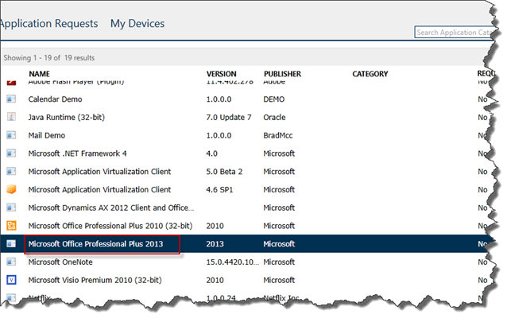Click version 15.0.4420.10 of OneNote
The width and height of the screenshot is (511, 322).
coord(232,262)
